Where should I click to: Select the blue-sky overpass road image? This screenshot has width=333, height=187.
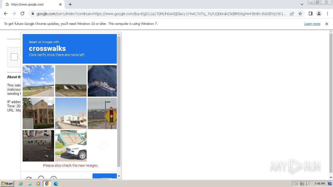click(x=39, y=81)
